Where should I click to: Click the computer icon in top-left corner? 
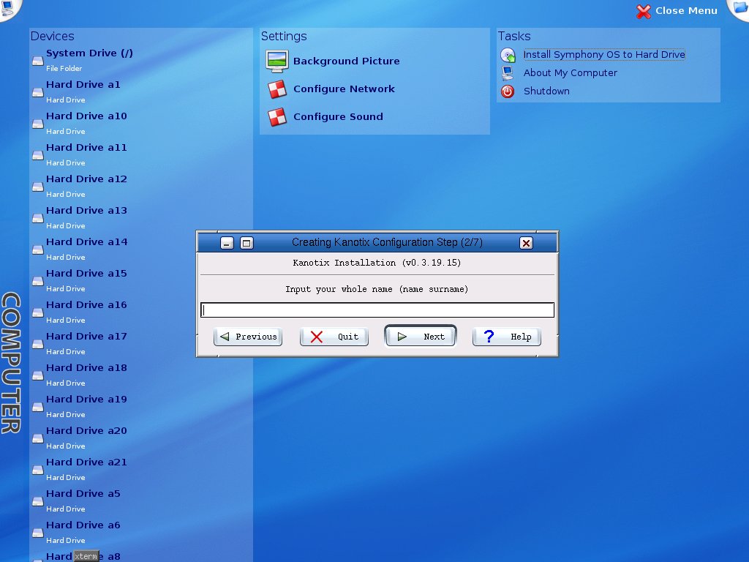(7, 8)
